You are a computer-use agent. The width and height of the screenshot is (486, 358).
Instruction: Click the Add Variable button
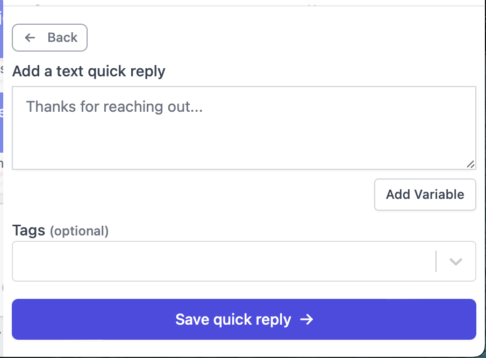(x=425, y=195)
